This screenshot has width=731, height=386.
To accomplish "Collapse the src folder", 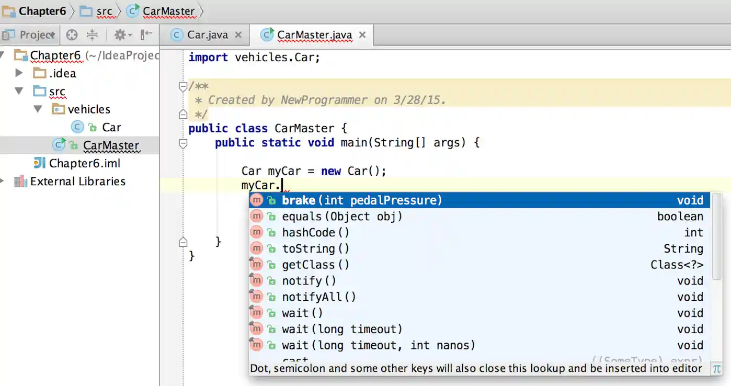I will (x=19, y=91).
